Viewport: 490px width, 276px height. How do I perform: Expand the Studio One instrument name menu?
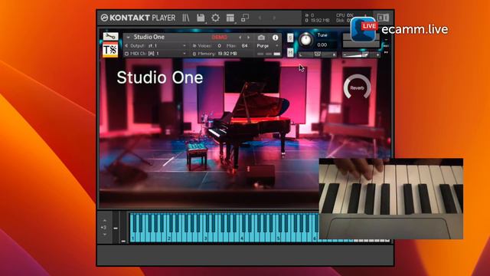(x=128, y=37)
